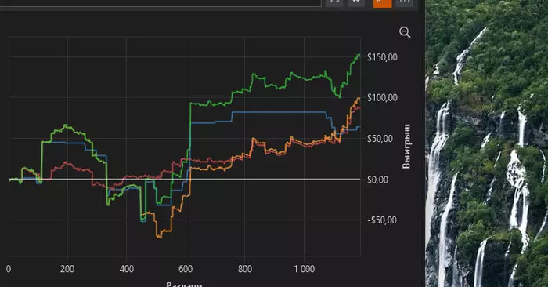548x287 pixels.
Task: Zoom out the graph with magnifier icon
Action: tap(405, 33)
